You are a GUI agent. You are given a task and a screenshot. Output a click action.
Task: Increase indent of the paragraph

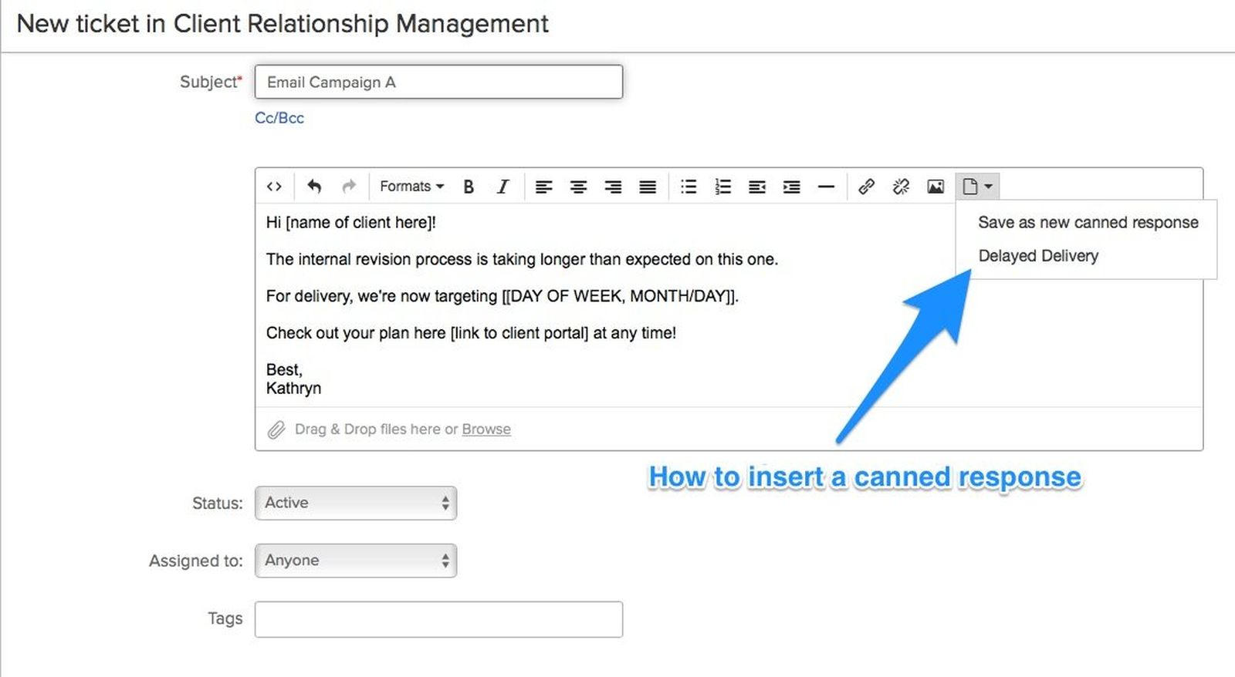click(x=791, y=187)
